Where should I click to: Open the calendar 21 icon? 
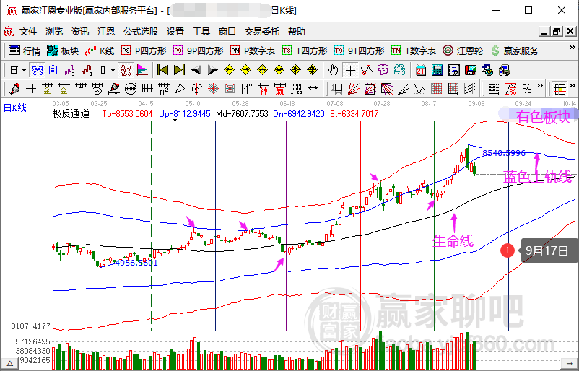(421, 70)
